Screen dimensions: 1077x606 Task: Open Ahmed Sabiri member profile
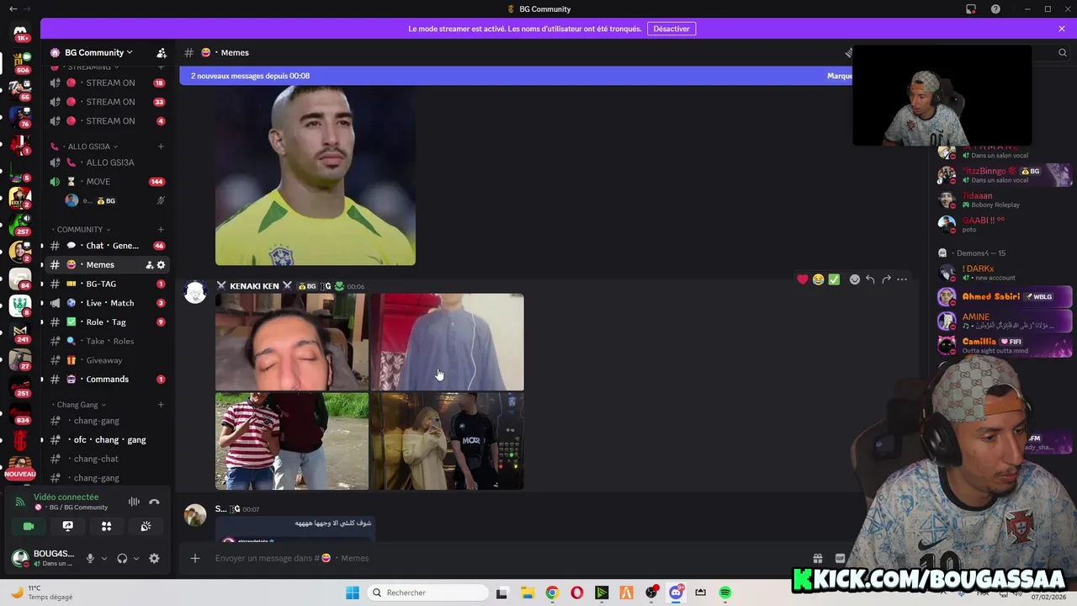pyautogui.click(x=1005, y=296)
